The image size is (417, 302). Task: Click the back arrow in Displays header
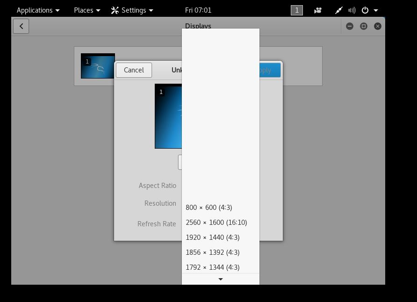pyautogui.click(x=21, y=26)
